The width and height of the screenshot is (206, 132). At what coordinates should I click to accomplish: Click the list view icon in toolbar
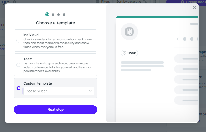tap(155, 1)
